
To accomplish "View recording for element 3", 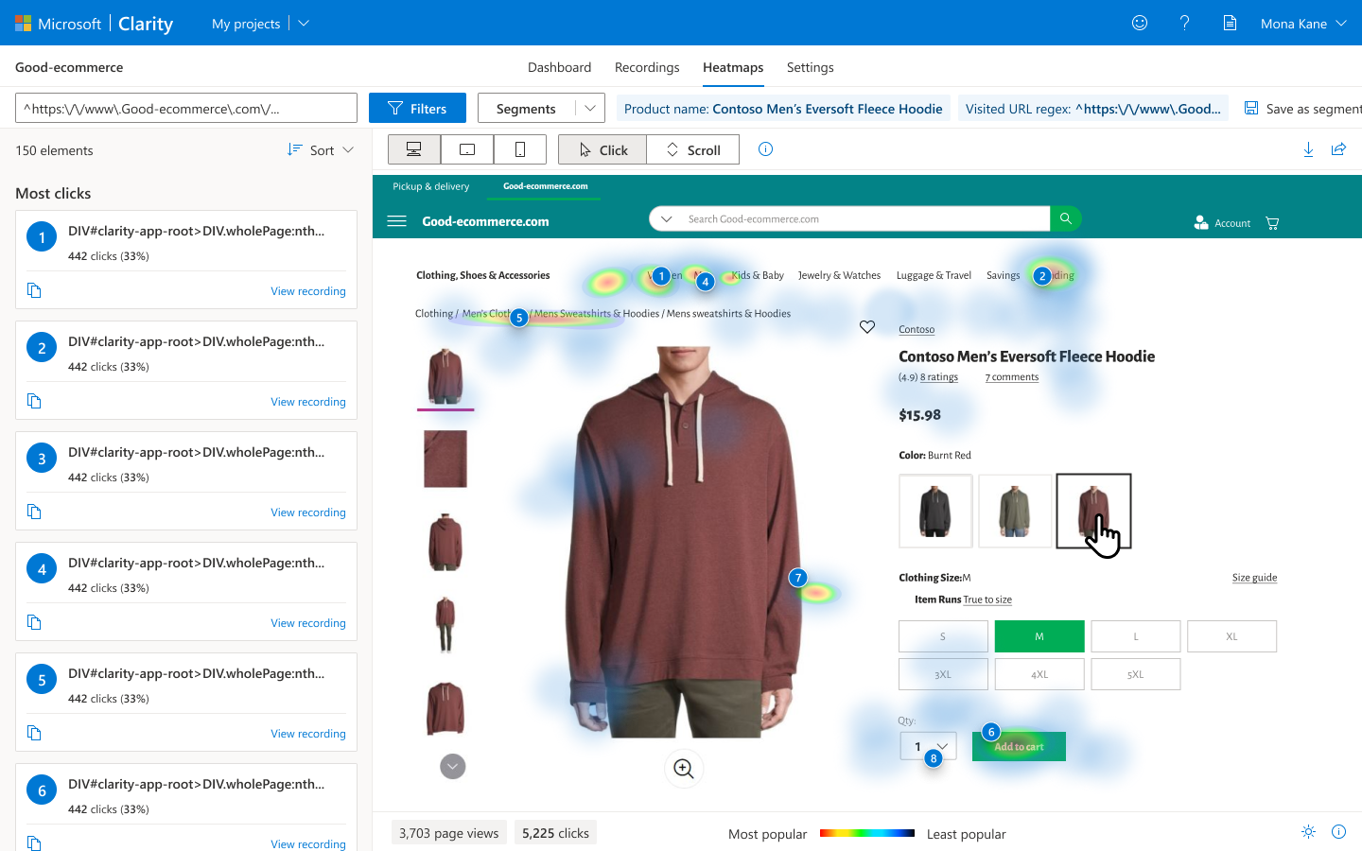I will pyautogui.click(x=308, y=512).
